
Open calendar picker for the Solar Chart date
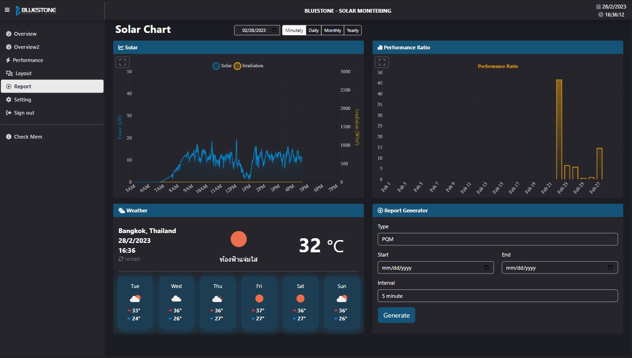274,30
